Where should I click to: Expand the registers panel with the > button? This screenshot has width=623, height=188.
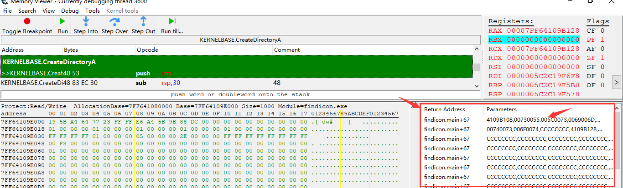click(616, 82)
